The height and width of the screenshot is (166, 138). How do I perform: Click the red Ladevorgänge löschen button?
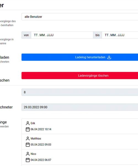pyautogui.click(x=80, y=76)
